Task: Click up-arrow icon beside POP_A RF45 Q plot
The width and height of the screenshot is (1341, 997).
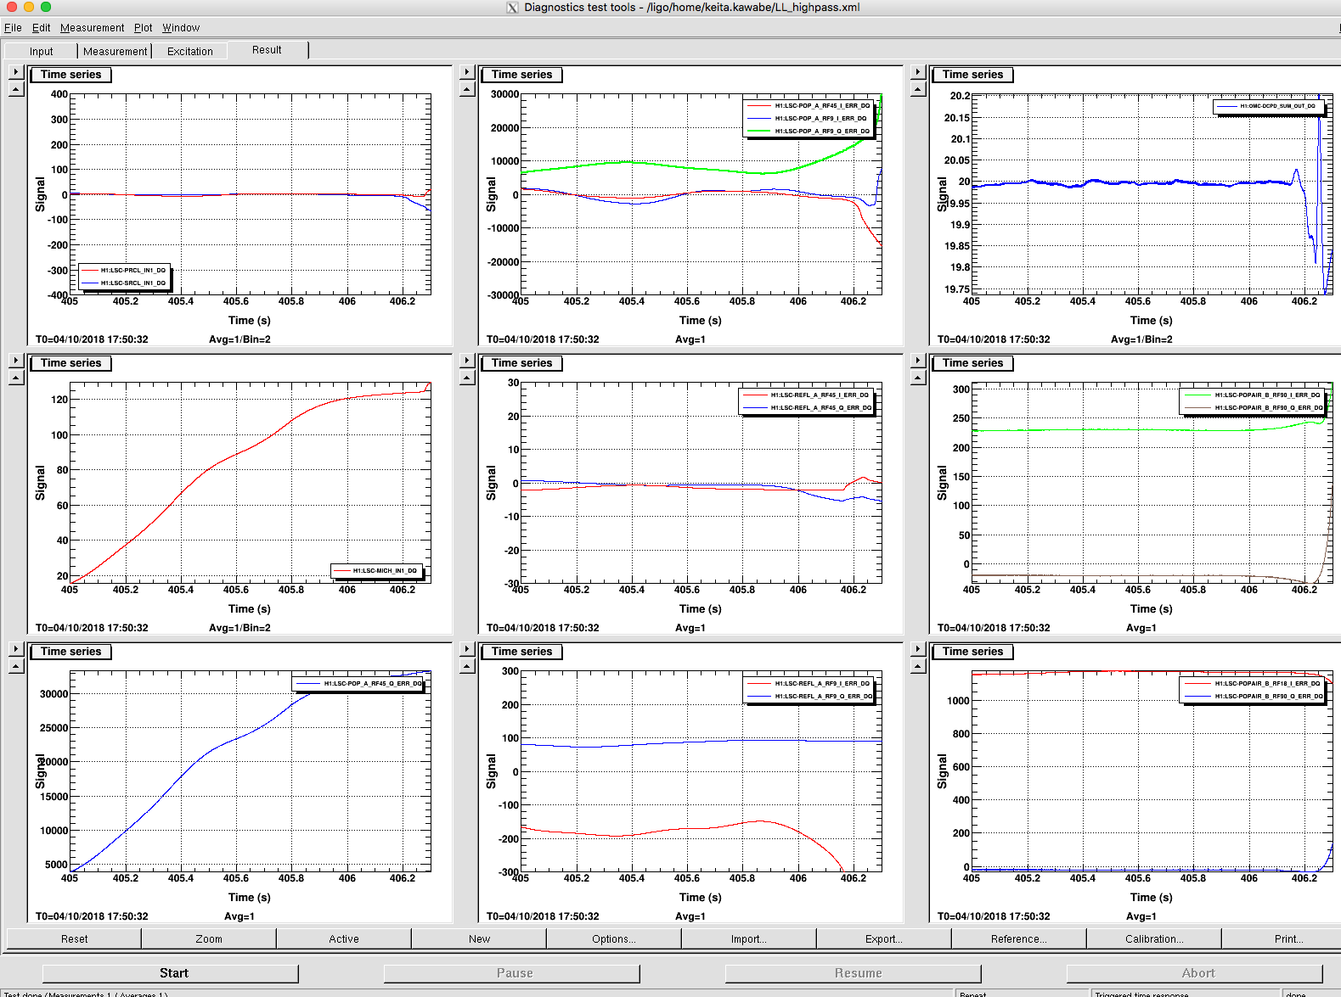Action: (16, 666)
